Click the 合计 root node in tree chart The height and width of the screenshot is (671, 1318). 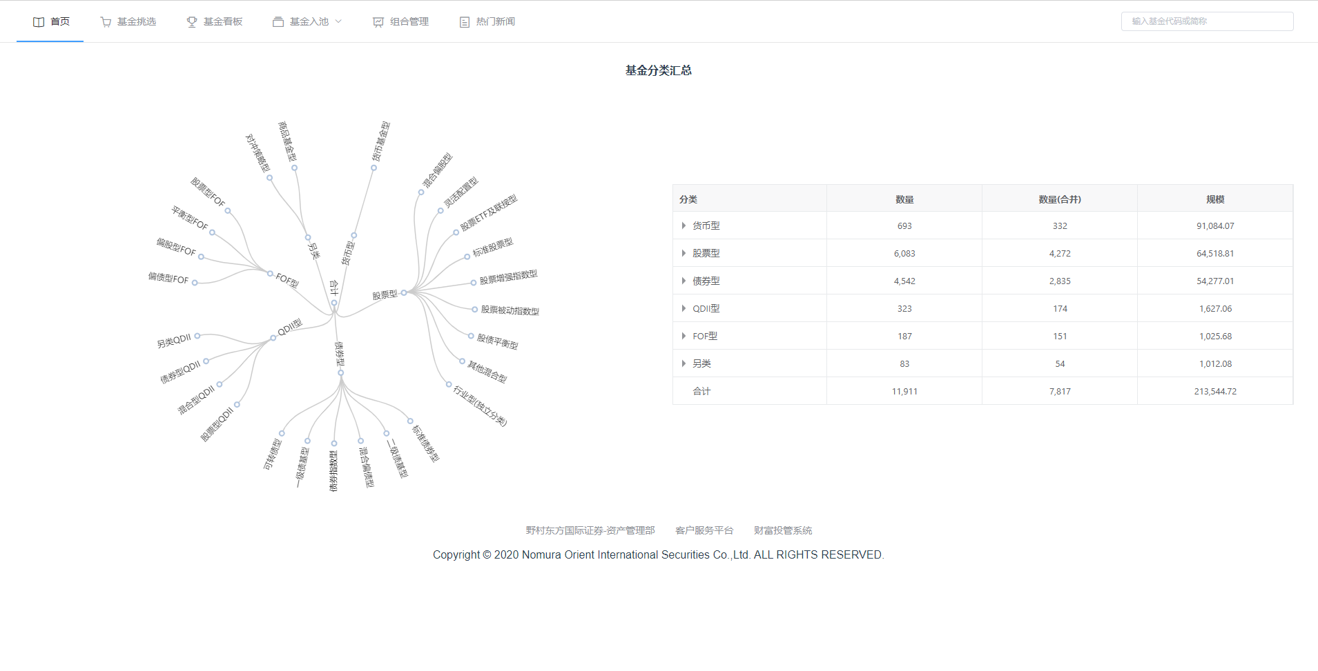(x=334, y=303)
